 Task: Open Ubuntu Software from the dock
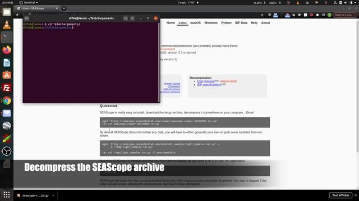click(x=7, y=75)
